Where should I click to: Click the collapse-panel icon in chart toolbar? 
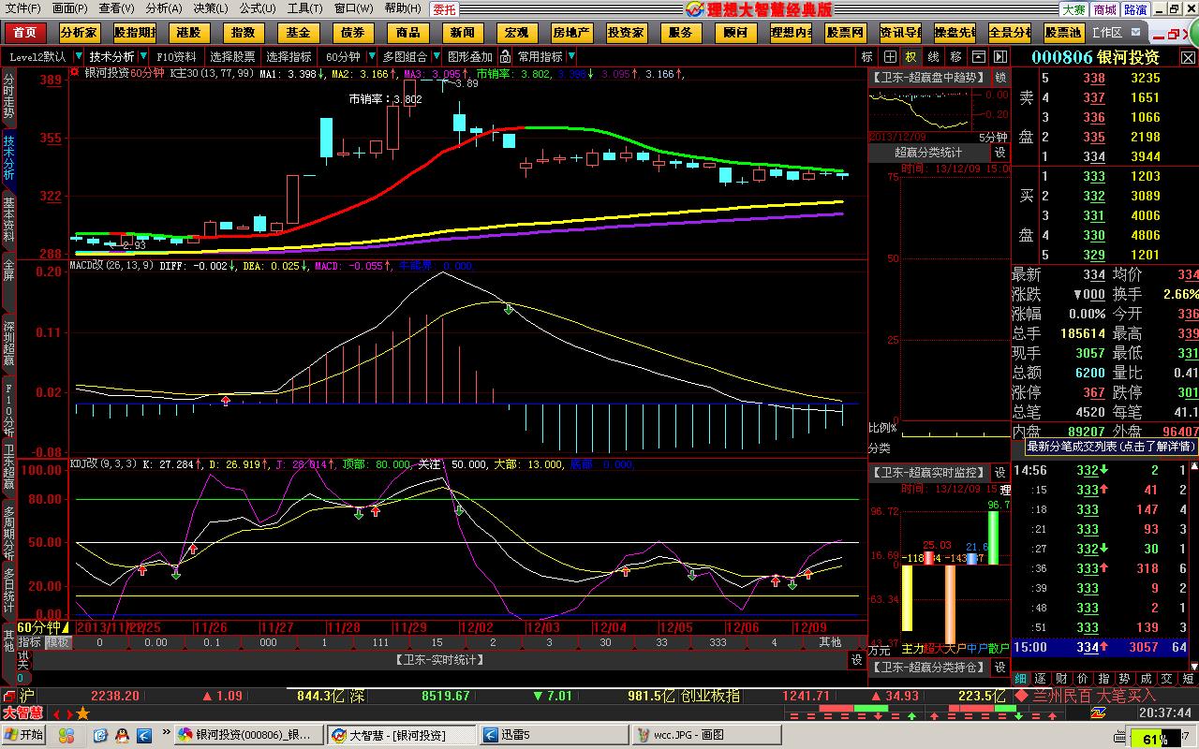pos(980,56)
